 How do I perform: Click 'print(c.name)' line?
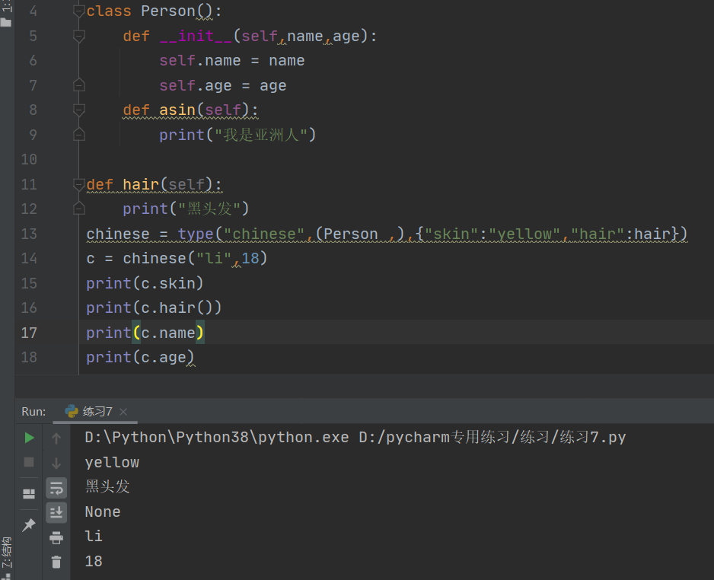(145, 333)
